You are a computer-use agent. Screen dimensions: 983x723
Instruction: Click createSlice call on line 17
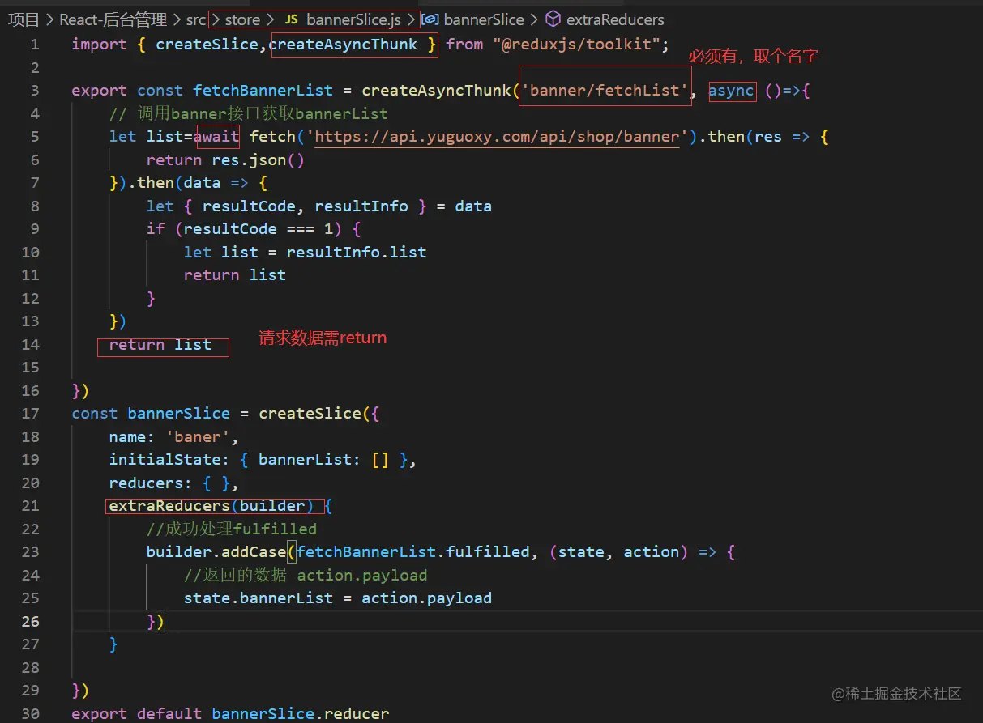[x=310, y=413]
